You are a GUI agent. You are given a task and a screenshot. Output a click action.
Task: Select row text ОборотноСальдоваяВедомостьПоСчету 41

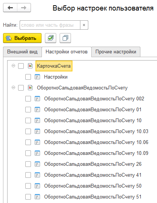(93, 175)
